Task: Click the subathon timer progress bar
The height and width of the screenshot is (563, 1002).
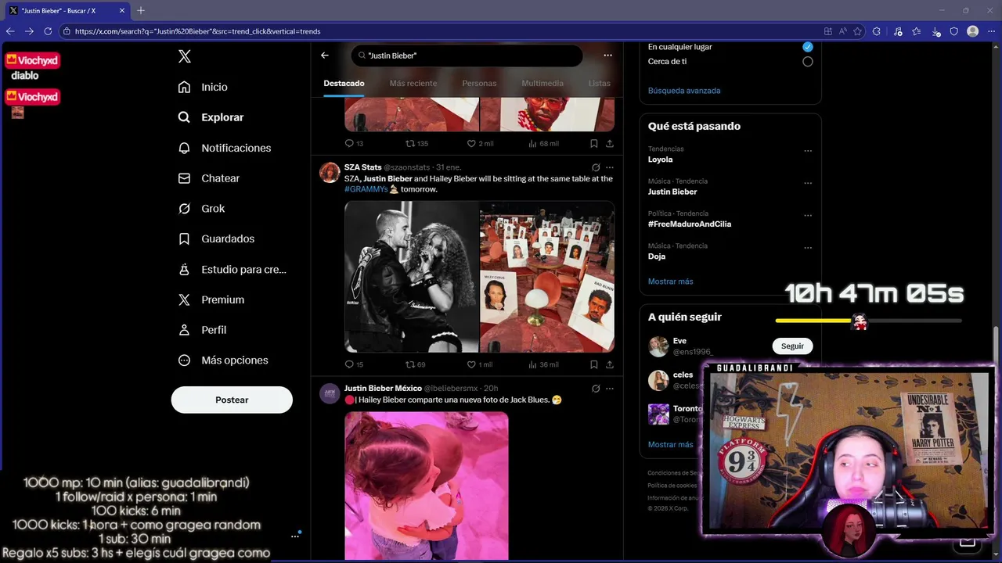Action: coord(868,321)
